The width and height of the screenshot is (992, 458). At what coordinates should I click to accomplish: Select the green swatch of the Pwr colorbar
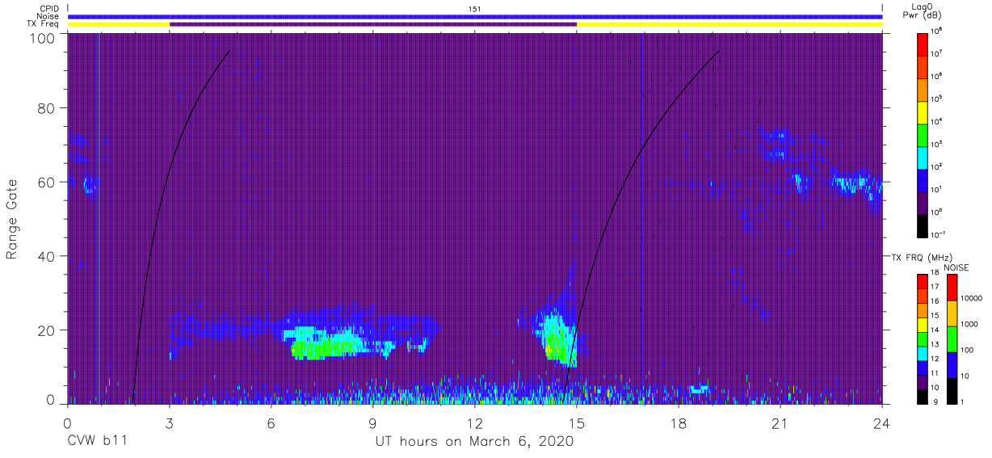click(x=923, y=133)
